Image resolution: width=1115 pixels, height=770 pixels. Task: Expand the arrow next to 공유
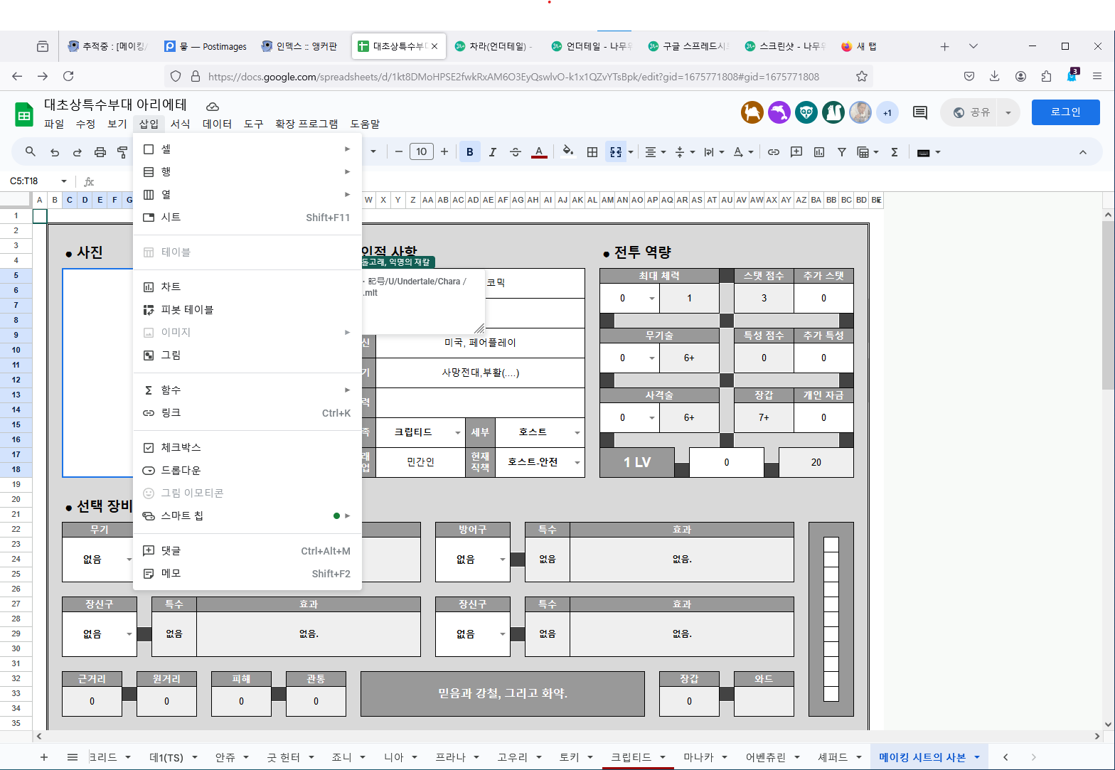coord(1008,112)
